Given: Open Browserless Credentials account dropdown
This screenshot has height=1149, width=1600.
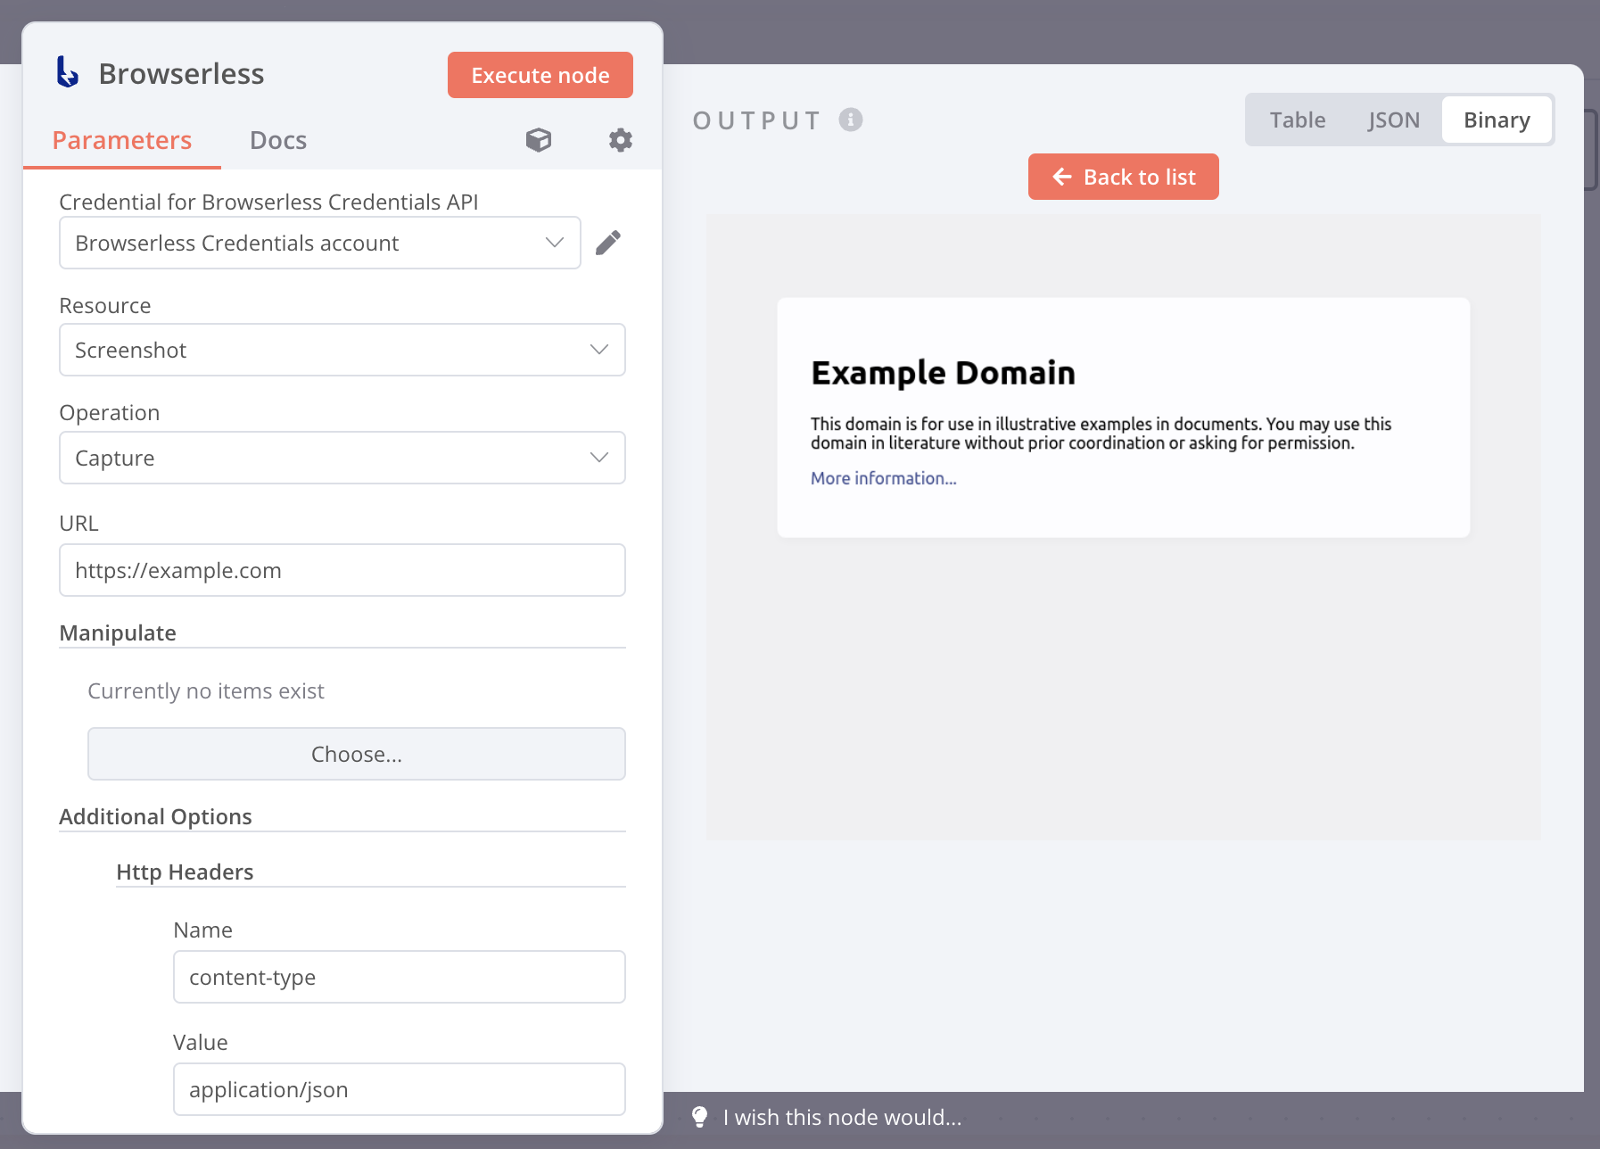Looking at the screenshot, I should (320, 243).
